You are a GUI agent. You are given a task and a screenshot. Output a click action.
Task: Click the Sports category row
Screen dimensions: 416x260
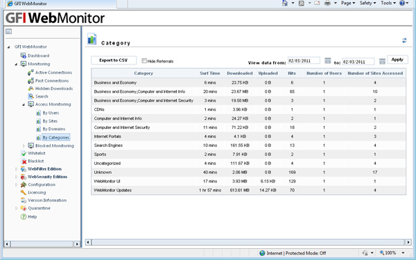pos(248,155)
